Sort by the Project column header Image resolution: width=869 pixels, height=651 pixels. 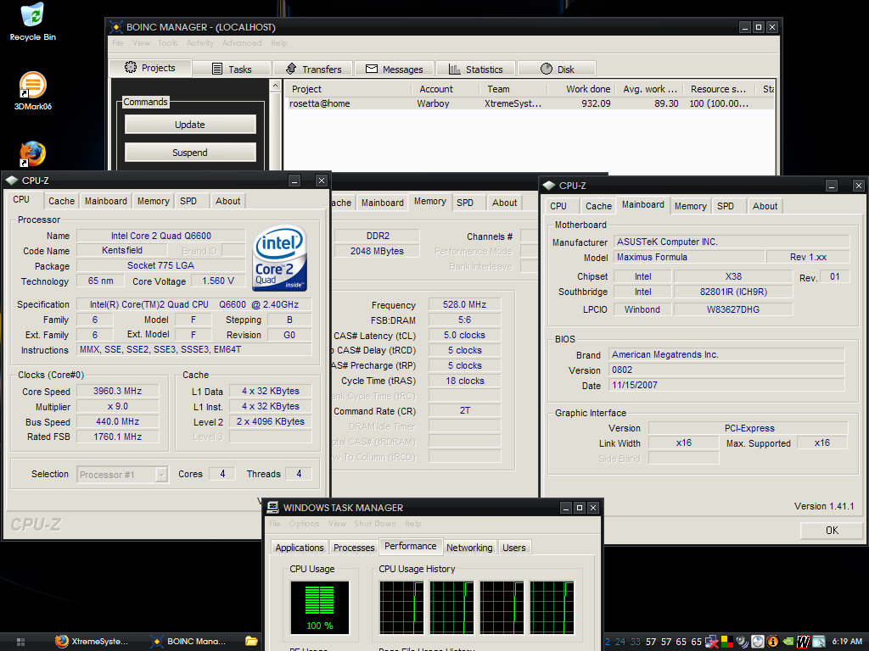(x=348, y=89)
